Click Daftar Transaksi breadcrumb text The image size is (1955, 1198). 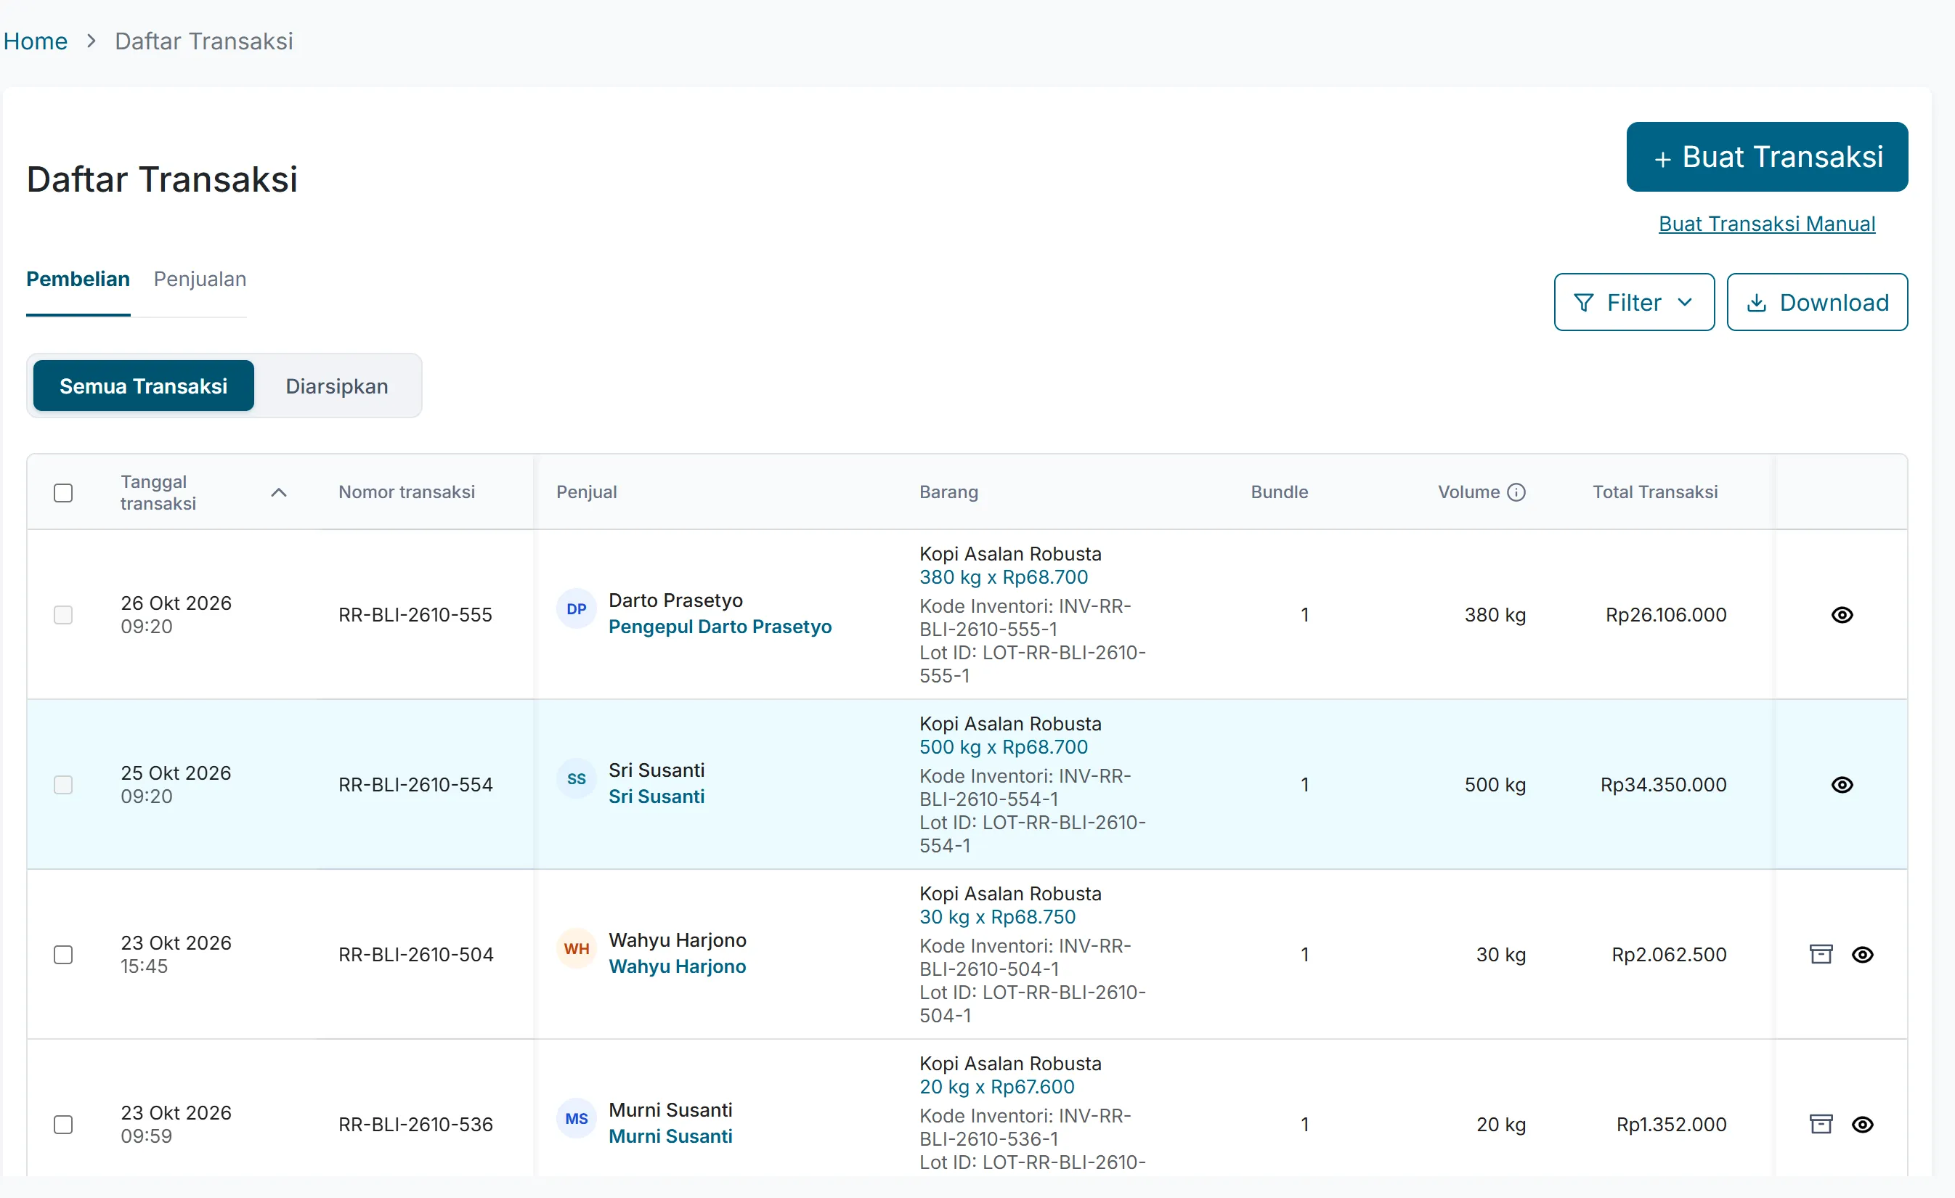point(204,41)
